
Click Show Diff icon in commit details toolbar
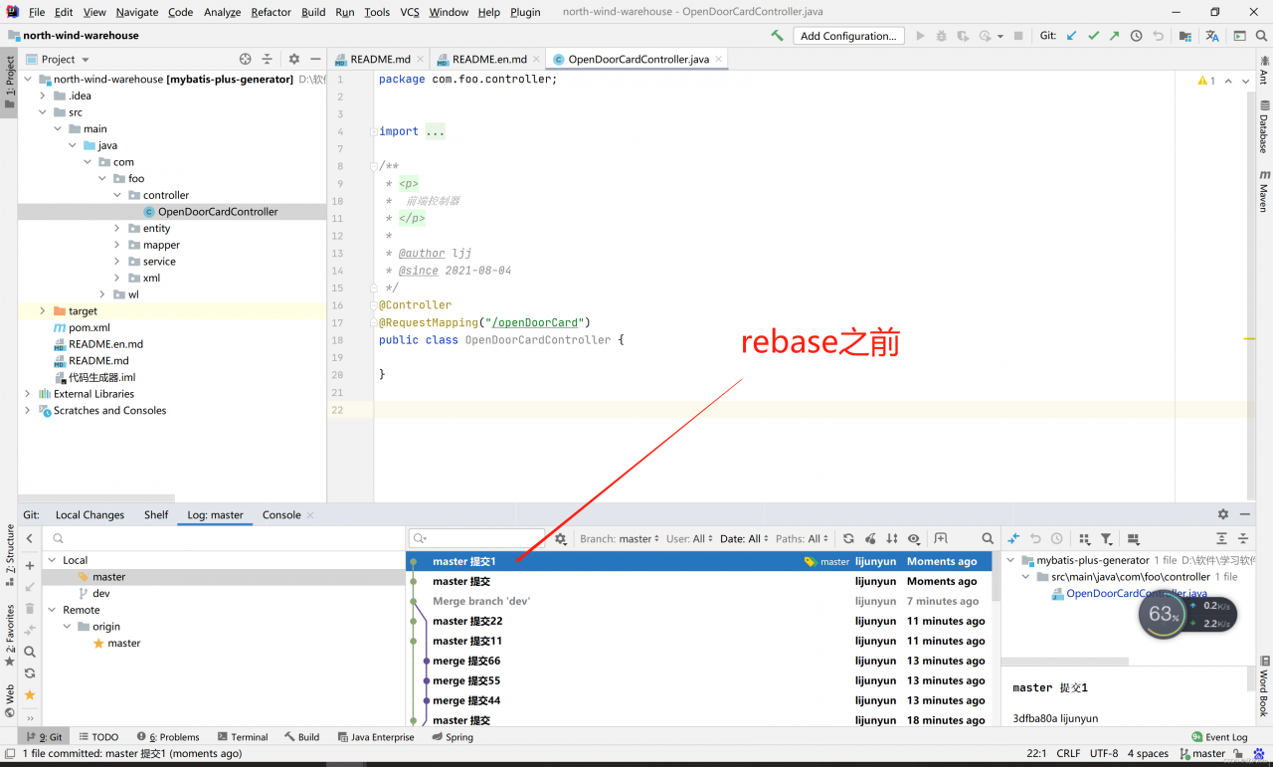click(x=1013, y=538)
